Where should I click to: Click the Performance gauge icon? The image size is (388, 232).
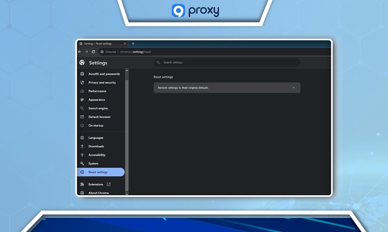[x=82, y=91]
